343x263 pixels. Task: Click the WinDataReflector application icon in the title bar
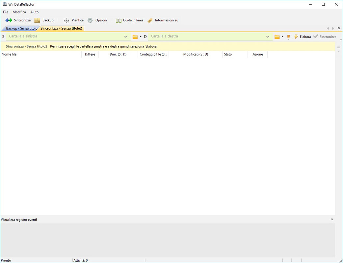5,4
